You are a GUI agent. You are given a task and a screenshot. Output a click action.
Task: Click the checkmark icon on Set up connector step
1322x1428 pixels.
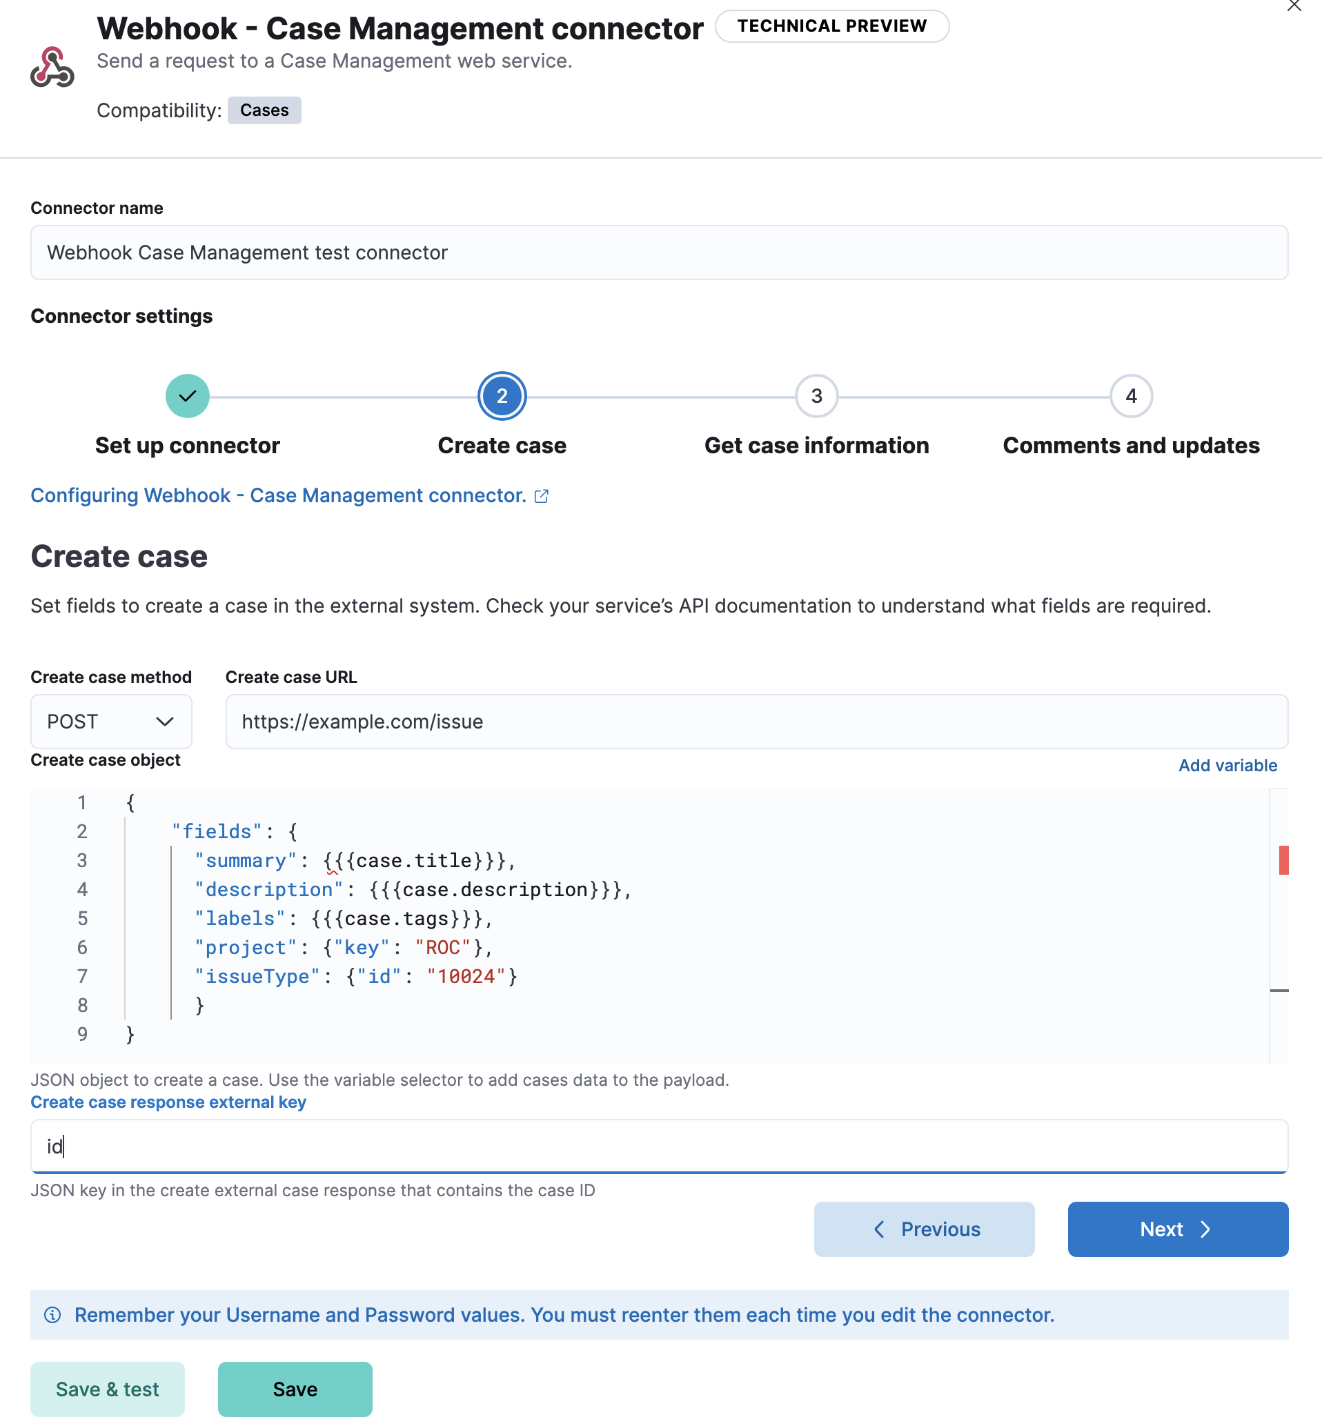(x=187, y=395)
